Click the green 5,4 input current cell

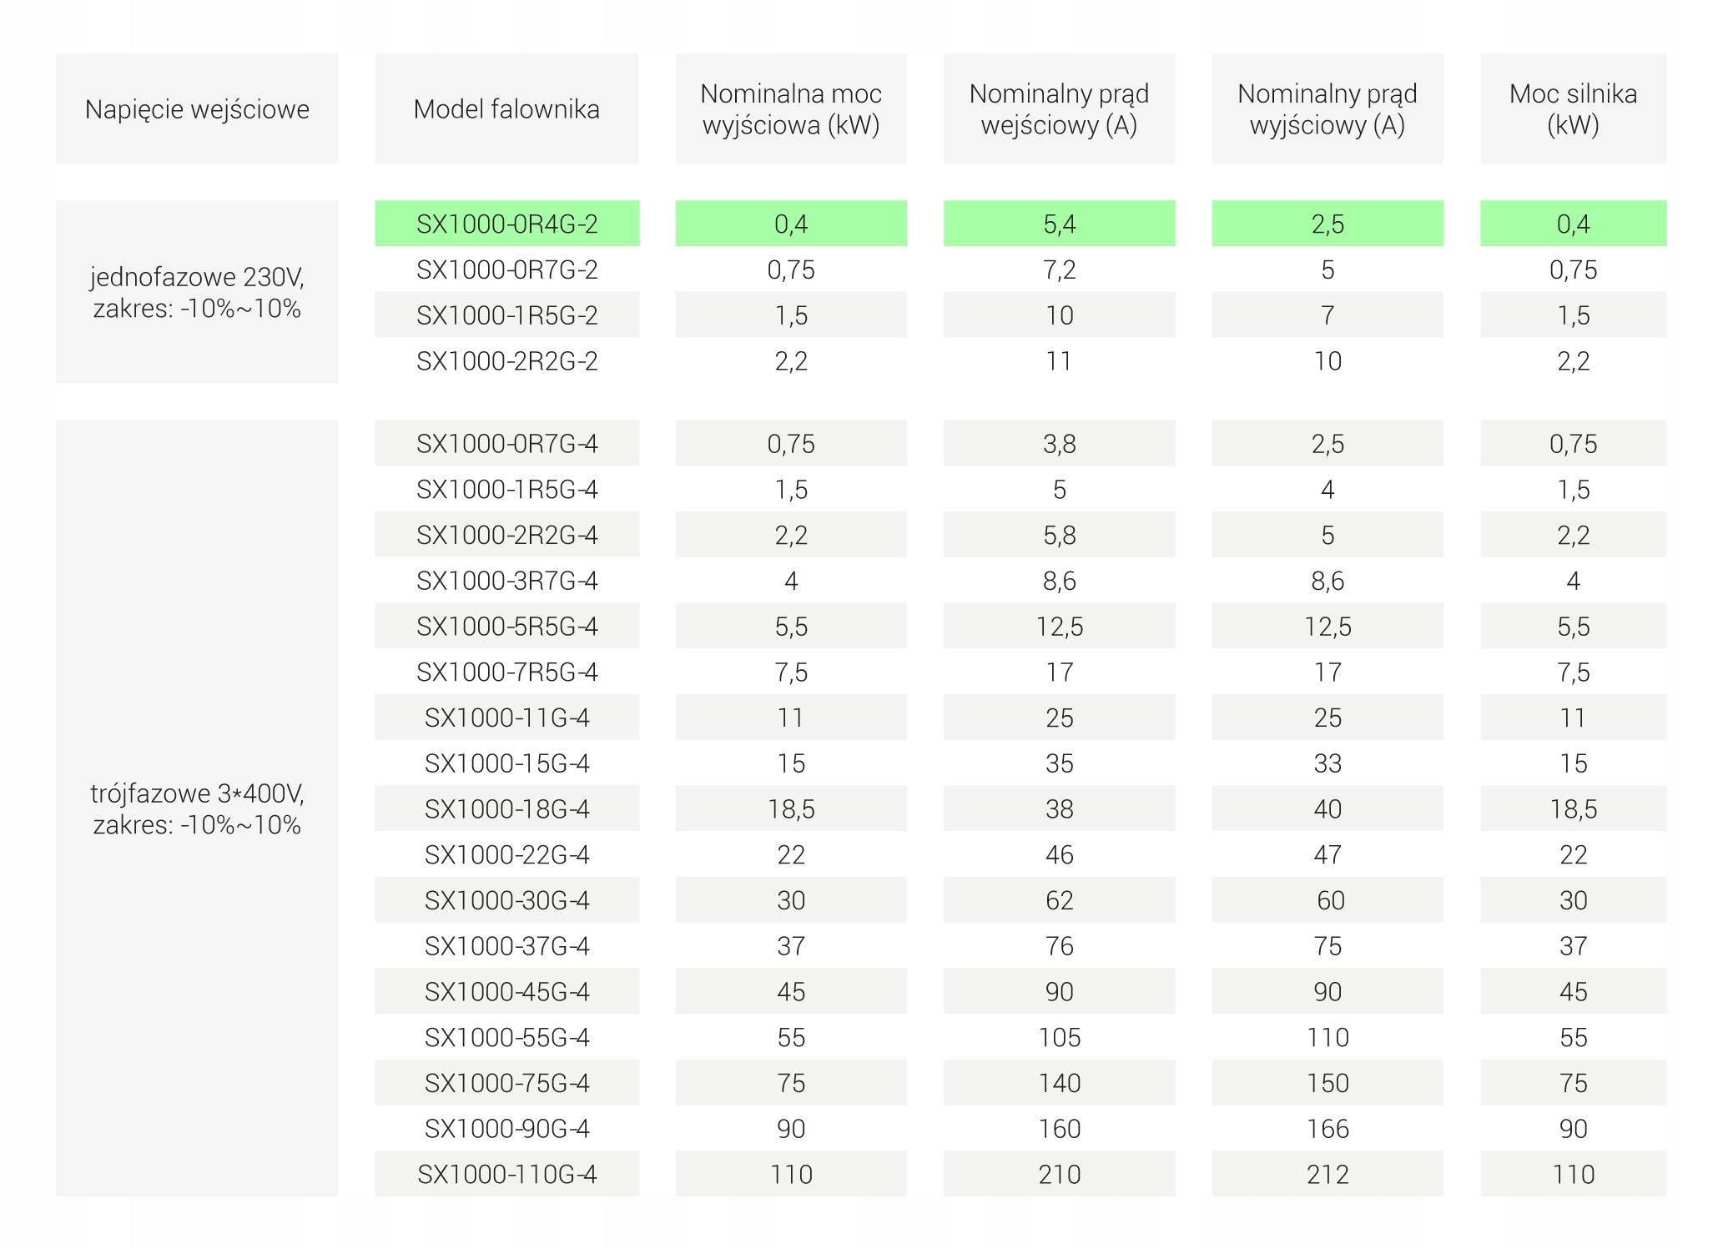[1059, 224]
